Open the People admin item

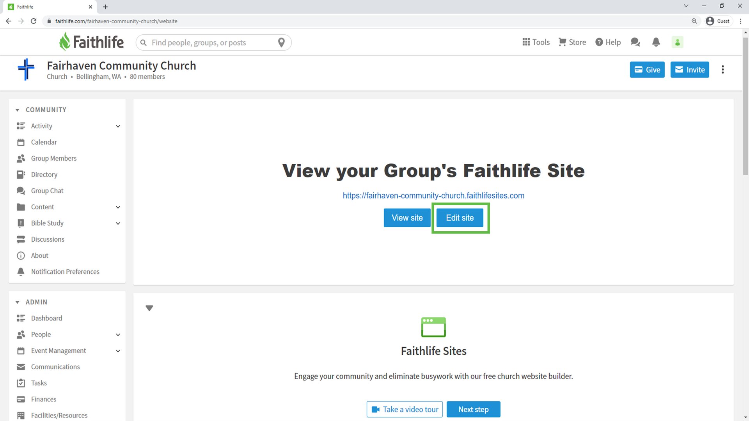(41, 334)
